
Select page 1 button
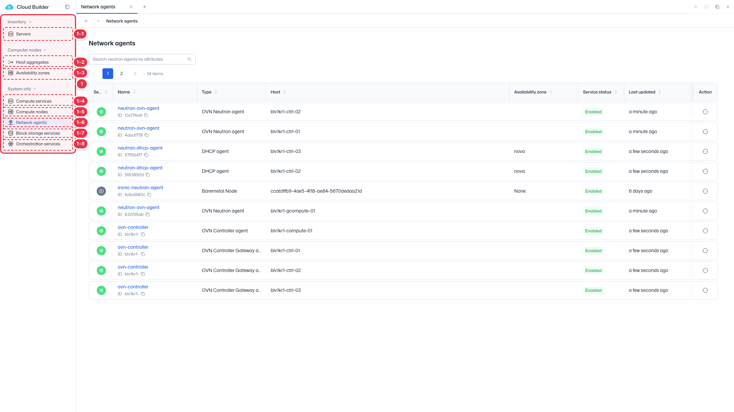108,74
